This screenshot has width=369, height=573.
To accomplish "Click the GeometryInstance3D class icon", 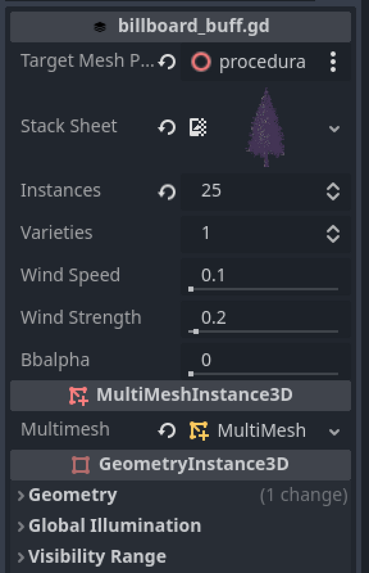I will (x=81, y=465).
